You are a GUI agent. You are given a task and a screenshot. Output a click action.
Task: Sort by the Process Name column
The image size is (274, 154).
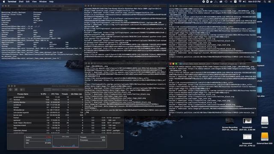pyautogui.click(x=23, y=94)
